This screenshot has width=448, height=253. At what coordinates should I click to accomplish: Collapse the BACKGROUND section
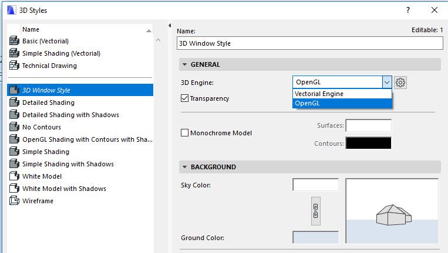click(x=185, y=167)
